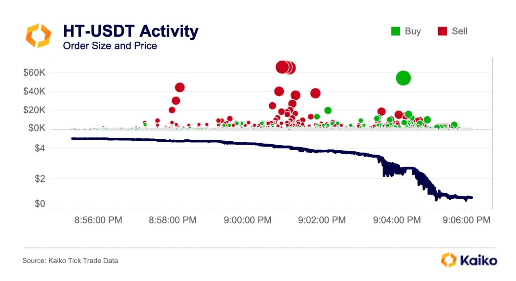Click the 9:04:00 PM time axis label

[x=397, y=220]
